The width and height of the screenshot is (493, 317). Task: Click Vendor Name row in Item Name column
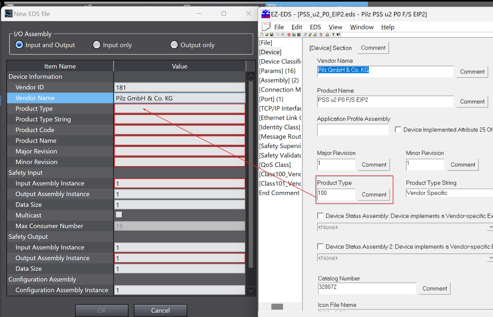60,98
